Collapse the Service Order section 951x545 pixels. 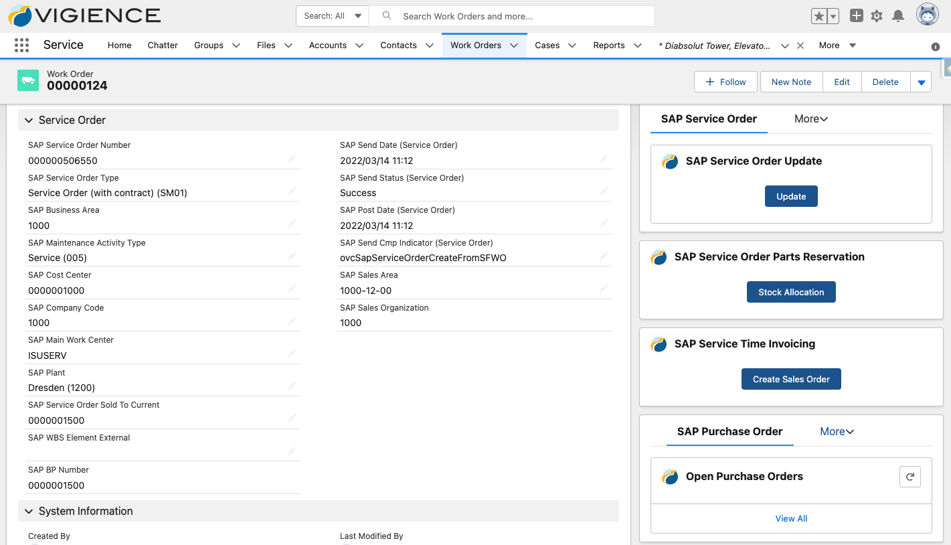pos(29,121)
